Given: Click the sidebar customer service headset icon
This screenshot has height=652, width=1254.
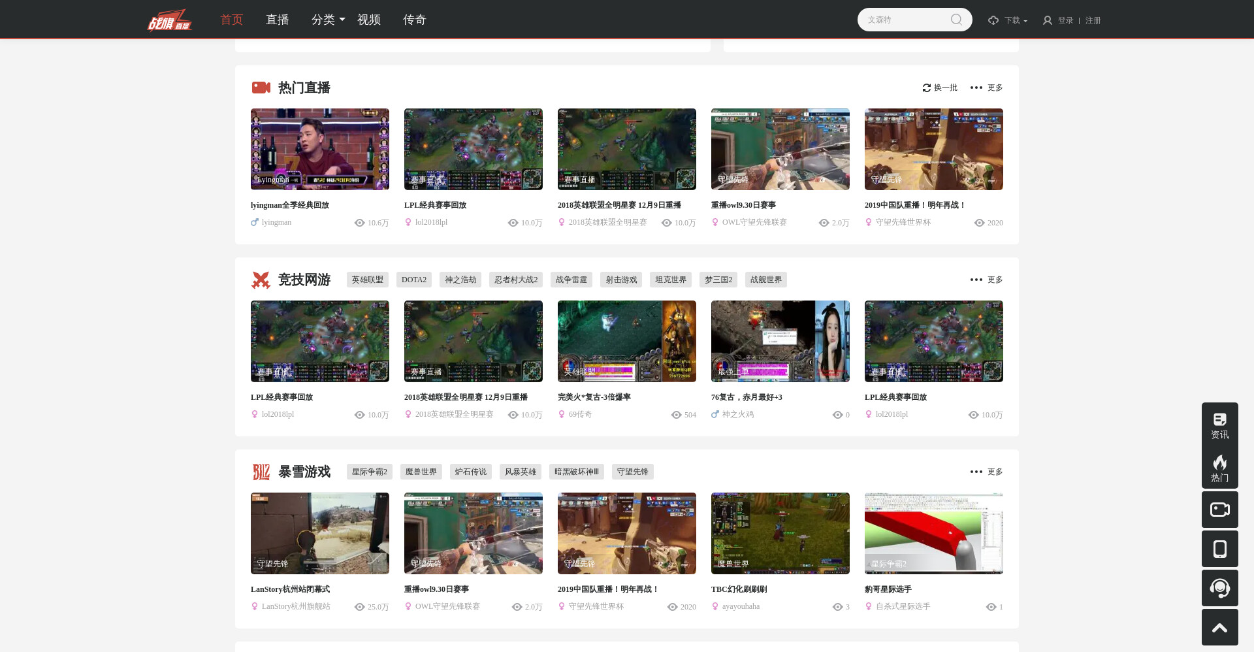Looking at the screenshot, I should click(x=1219, y=588).
